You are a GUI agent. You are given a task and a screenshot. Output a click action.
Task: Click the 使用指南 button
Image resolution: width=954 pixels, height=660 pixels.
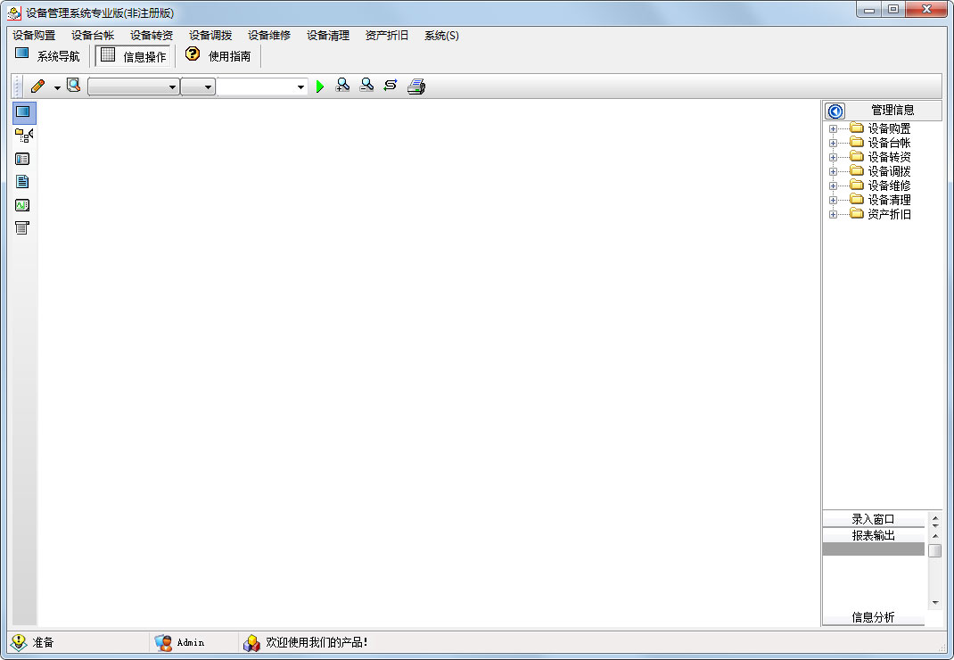point(218,56)
